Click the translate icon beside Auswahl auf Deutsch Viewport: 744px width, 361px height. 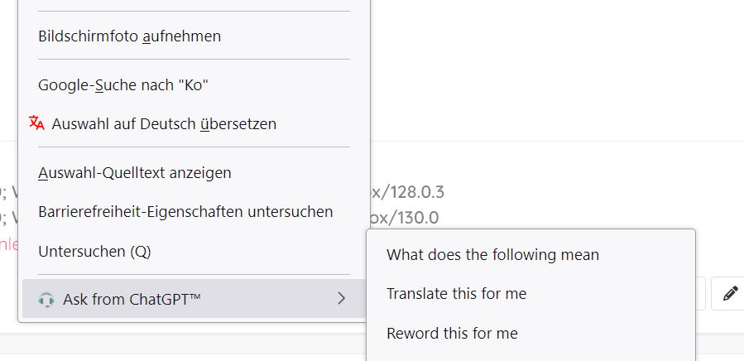point(36,123)
